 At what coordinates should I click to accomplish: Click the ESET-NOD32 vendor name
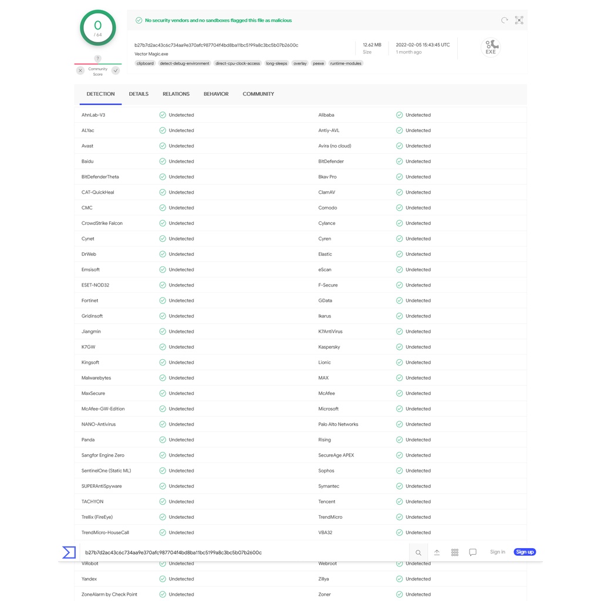(x=96, y=285)
